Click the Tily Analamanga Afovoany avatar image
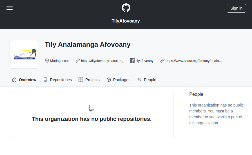Image resolution: width=252 pixels, height=155 pixels. pos(24,54)
